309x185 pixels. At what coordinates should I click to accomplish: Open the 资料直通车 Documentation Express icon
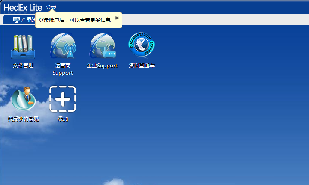[142, 45]
